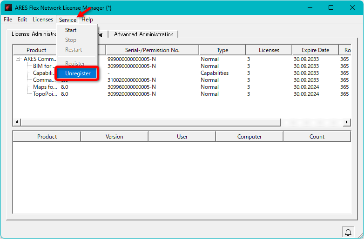Viewport: 364px width, 239px height.
Task: Click serial 310020000000005-N
Action: 131,80
